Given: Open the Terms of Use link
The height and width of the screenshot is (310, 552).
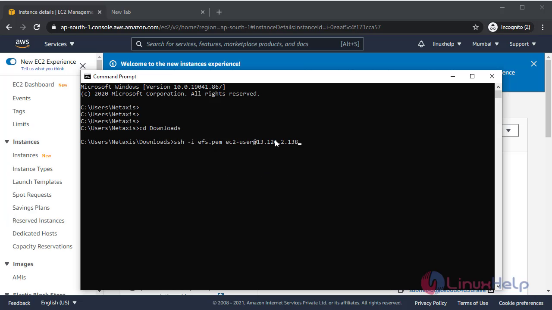Looking at the screenshot, I should [x=473, y=303].
